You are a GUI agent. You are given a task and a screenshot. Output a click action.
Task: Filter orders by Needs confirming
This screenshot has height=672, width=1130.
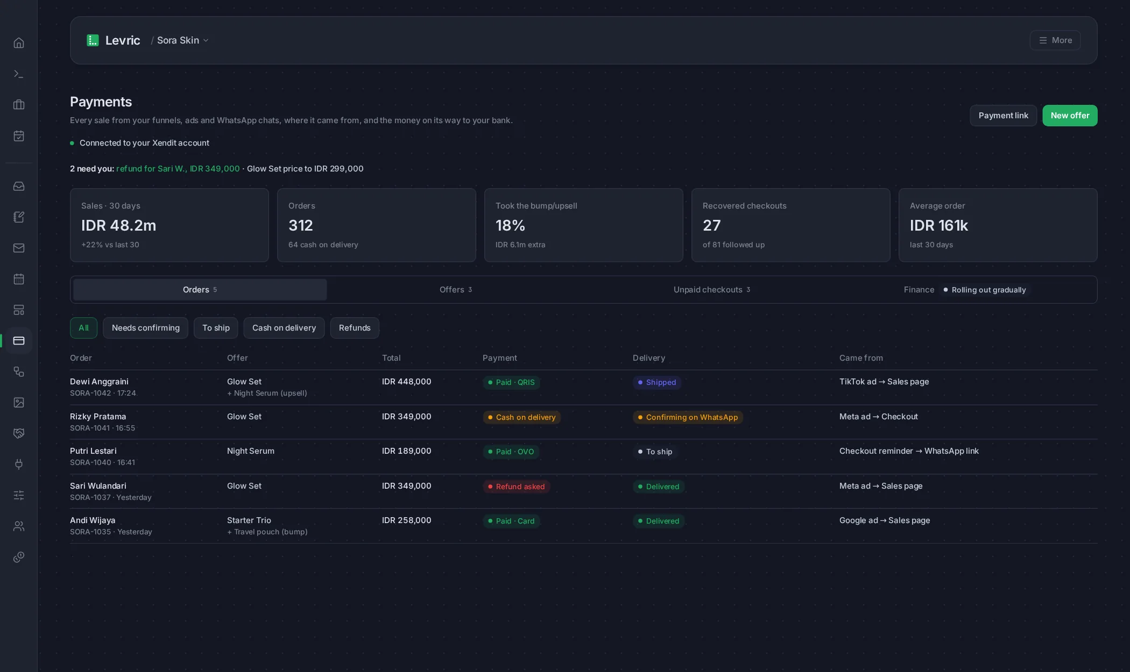(x=145, y=328)
